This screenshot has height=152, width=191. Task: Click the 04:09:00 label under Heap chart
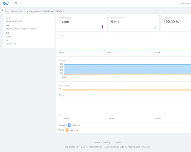[x=64, y=78]
